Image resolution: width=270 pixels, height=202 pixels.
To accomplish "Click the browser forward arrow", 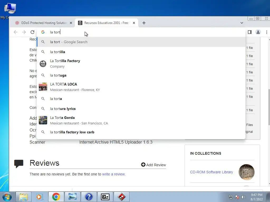I will click(24, 32).
